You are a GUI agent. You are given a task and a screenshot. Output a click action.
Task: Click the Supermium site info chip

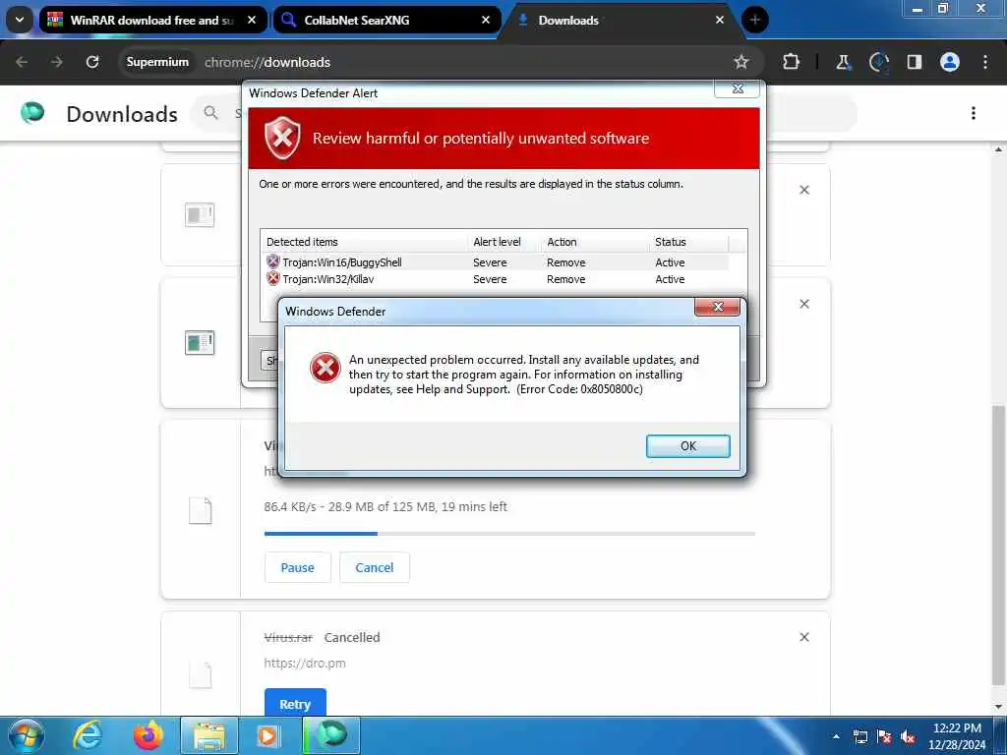(x=157, y=62)
